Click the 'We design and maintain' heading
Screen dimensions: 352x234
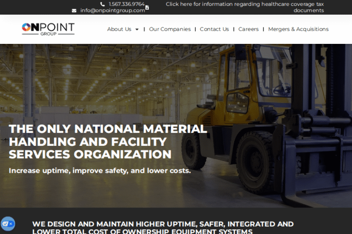click(x=163, y=227)
